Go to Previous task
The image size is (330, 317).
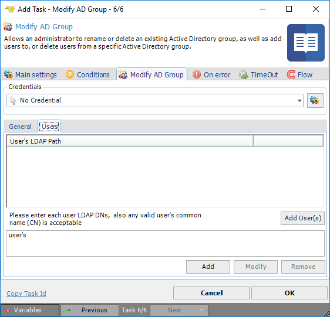90,310
